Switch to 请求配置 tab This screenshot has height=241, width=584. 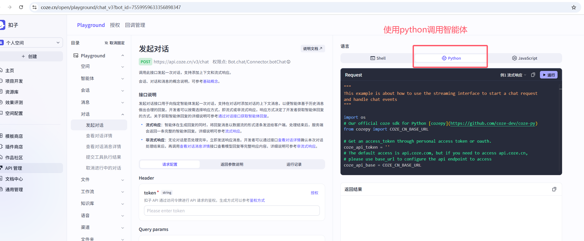pyautogui.click(x=170, y=164)
